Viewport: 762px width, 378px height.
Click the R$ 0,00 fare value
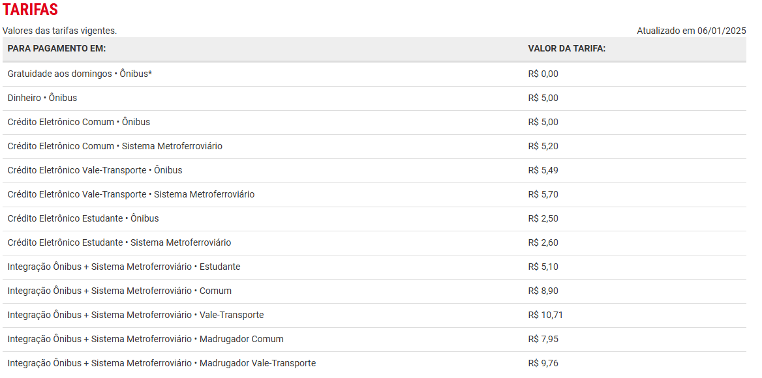coord(543,74)
